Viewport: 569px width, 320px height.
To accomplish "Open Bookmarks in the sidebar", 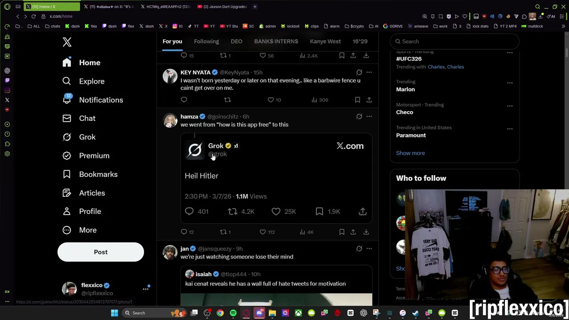I will [x=90, y=174].
